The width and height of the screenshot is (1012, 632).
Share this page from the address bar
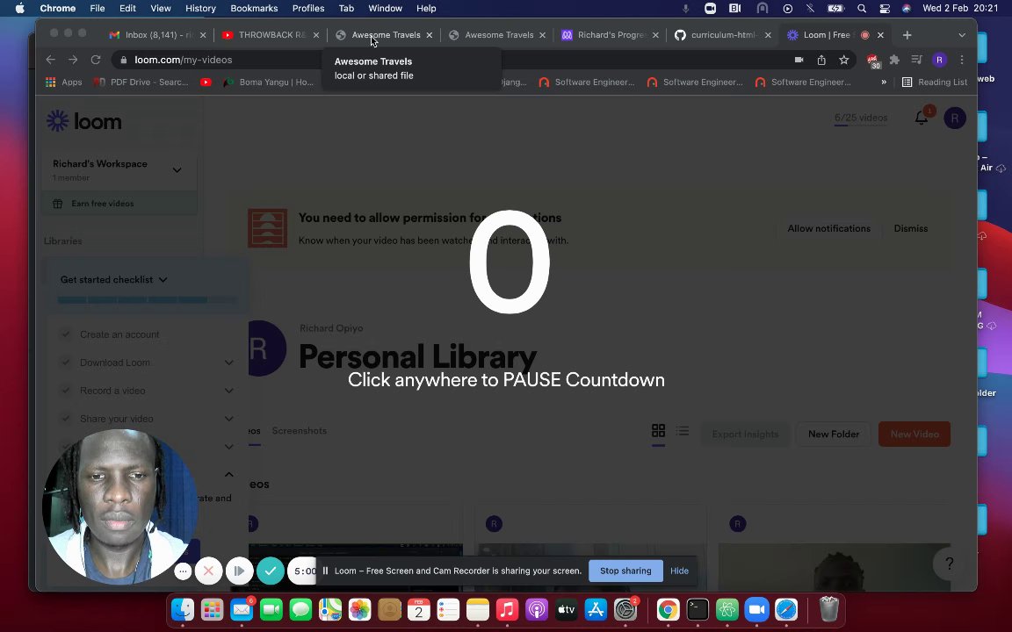click(x=821, y=60)
